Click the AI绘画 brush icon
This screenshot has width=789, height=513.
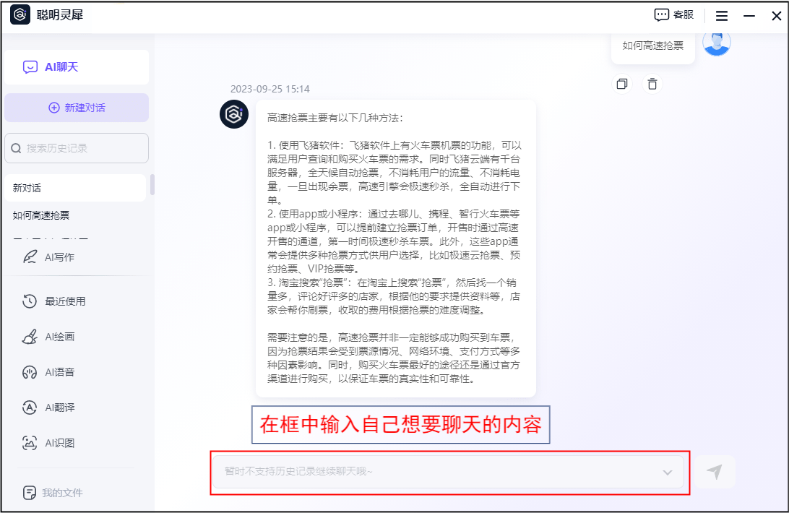point(30,337)
